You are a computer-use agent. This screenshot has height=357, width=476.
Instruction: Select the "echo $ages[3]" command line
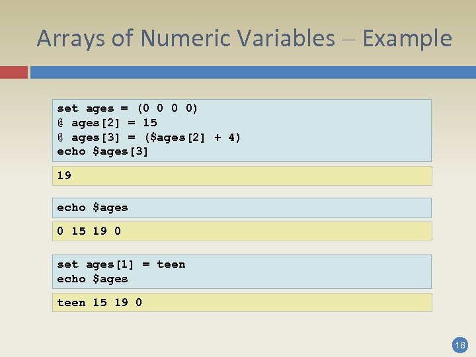tap(103, 152)
